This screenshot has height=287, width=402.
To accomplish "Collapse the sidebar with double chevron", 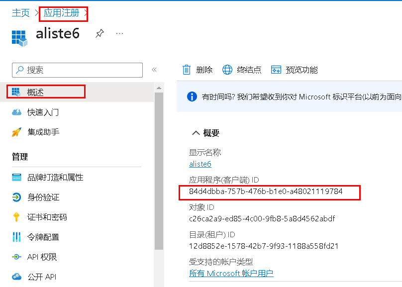I will (x=154, y=70).
